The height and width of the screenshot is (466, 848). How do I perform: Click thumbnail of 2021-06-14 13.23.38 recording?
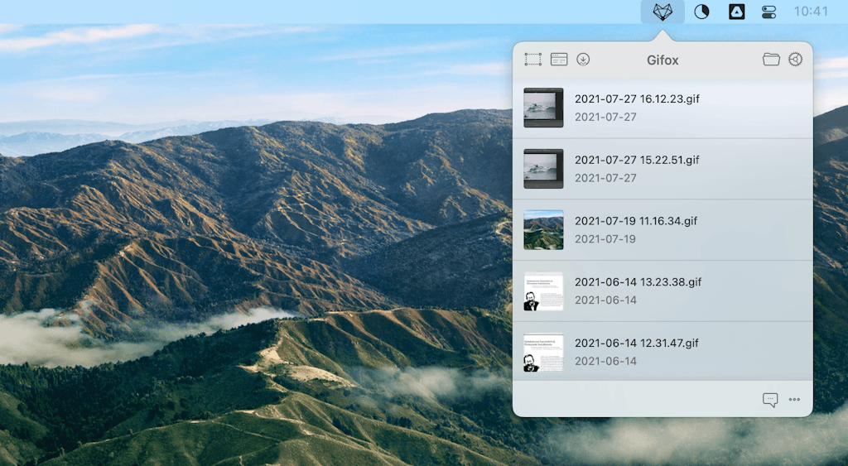click(543, 291)
